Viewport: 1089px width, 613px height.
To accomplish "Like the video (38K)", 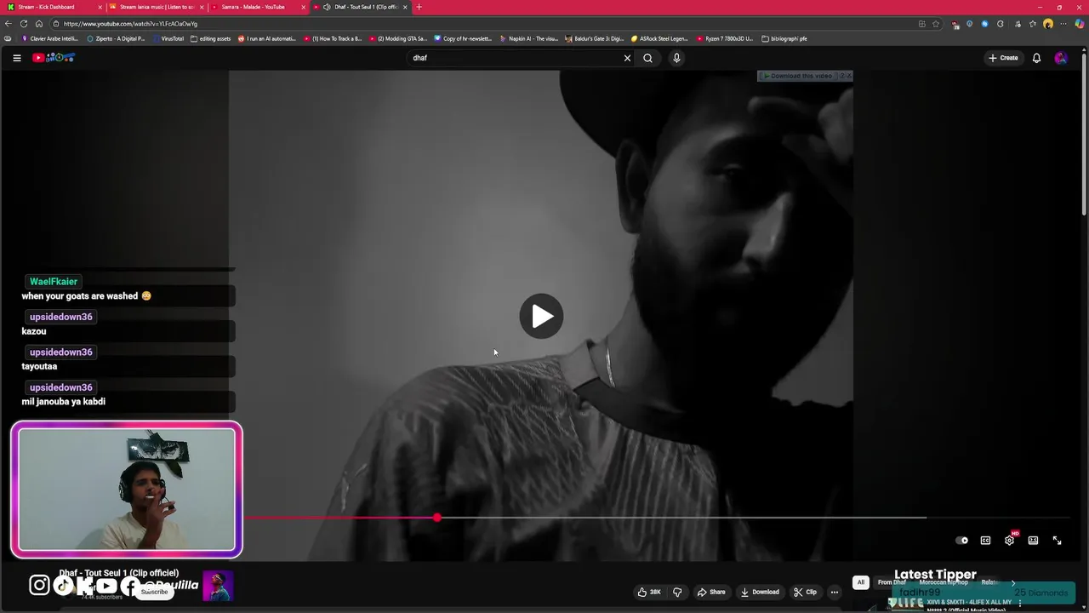I will 649,592.
